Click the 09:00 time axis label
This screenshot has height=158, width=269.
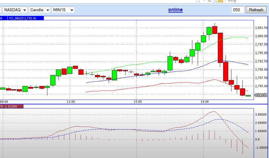(4, 102)
